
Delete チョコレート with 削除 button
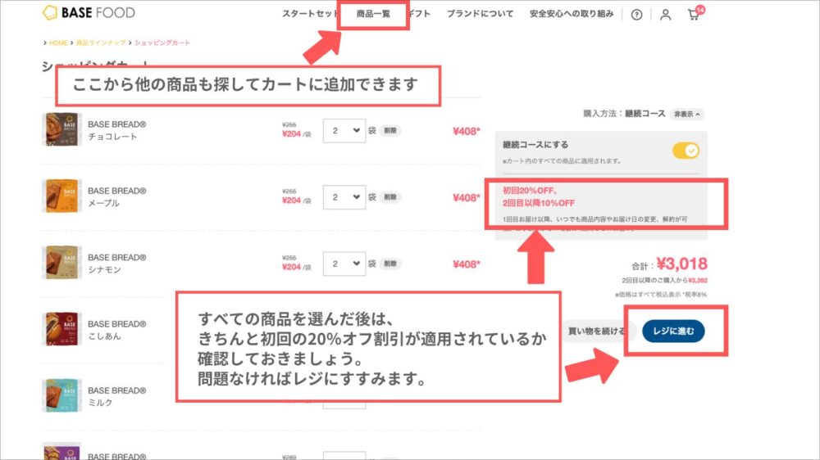(x=390, y=130)
